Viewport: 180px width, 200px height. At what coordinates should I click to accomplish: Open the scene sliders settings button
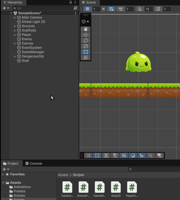click(115, 155)
